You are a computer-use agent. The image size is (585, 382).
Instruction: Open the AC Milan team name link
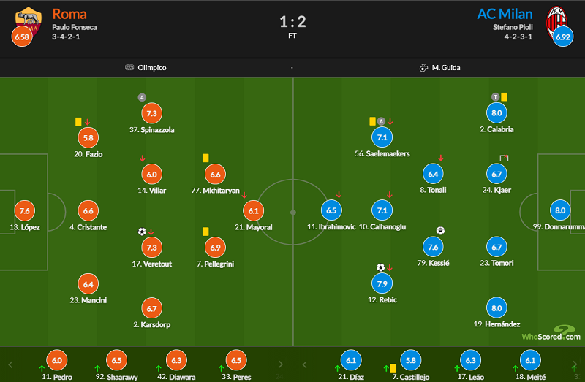pos(505,14)
